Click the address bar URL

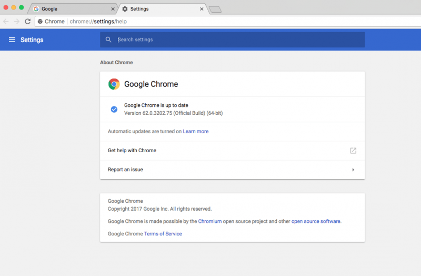pyautogui.click(x=98, y=22)
